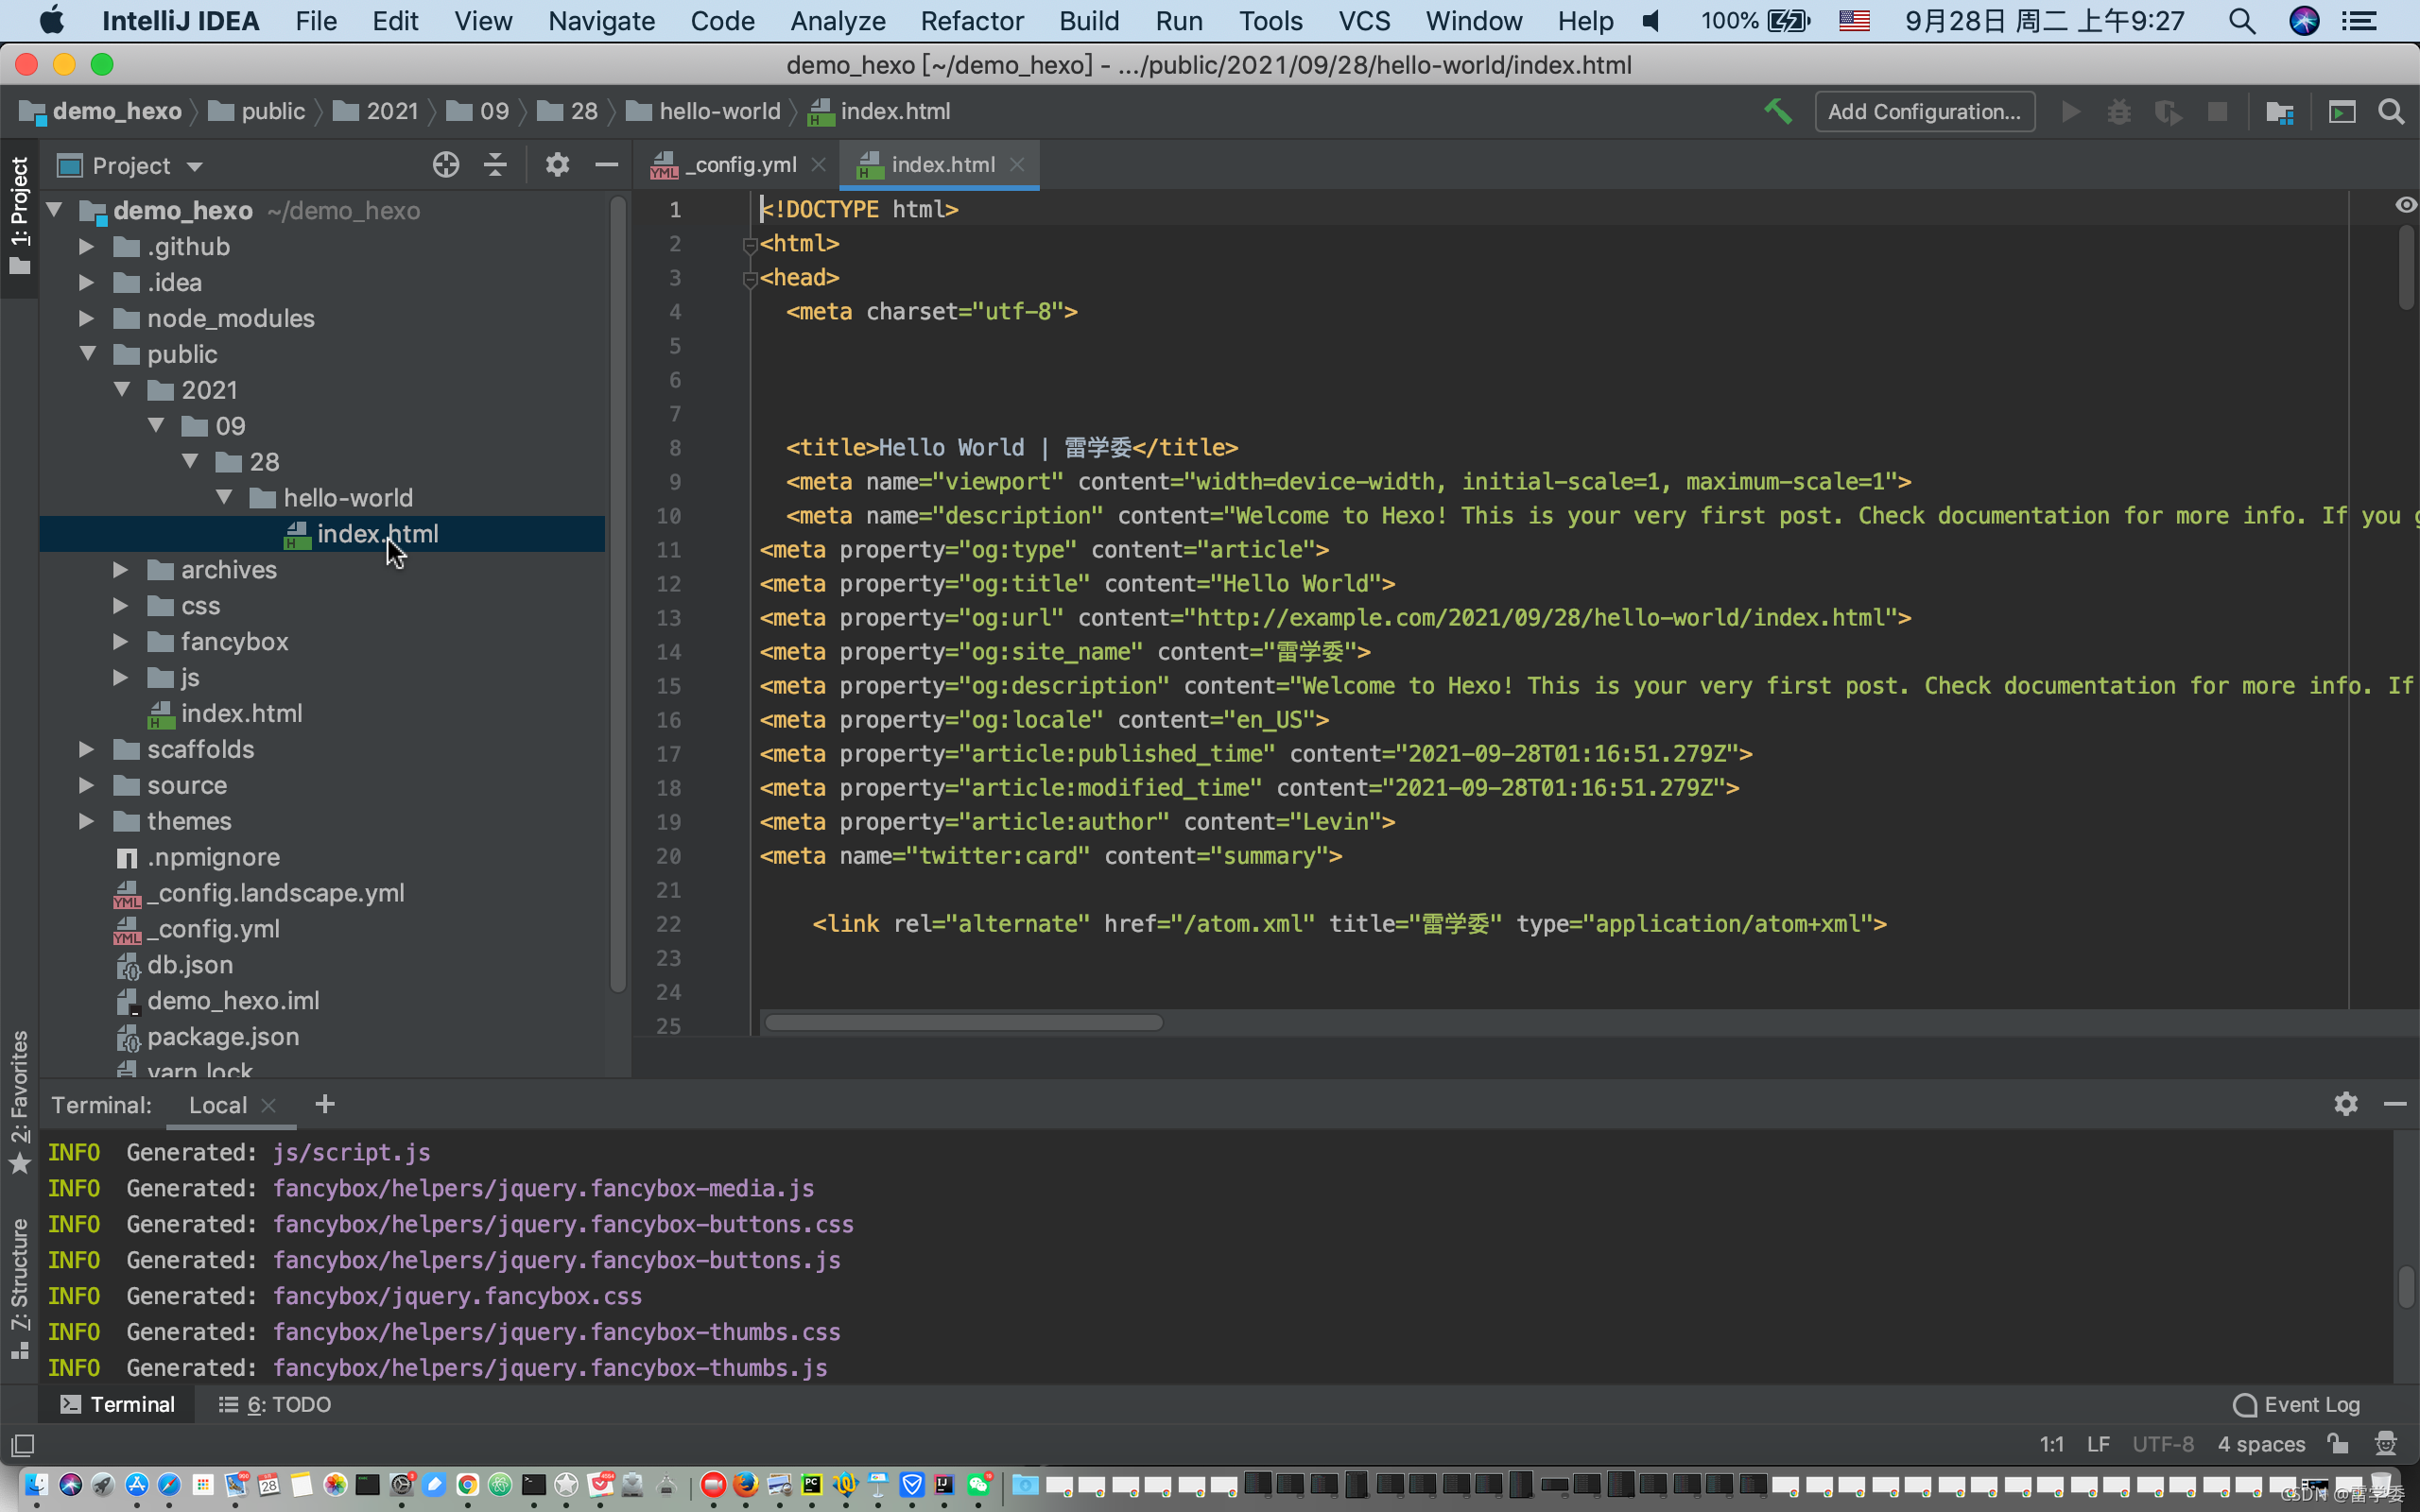The width and height of the screenshot is (2420, 1512).
Task: Click Collapse All in Project panel
Action: click(x=495, y=165)
